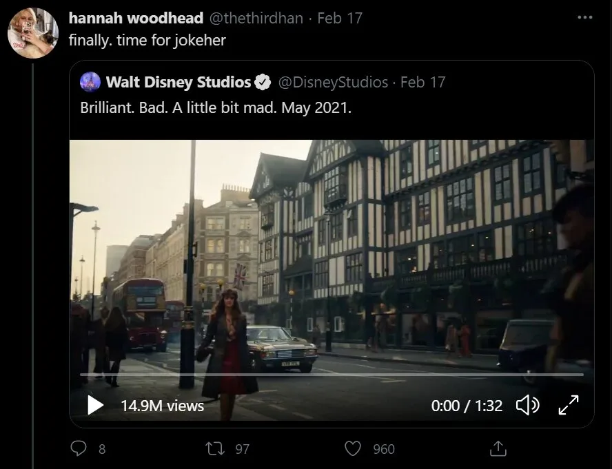Mute the video using the speaker icon

[x=527, y=406]
